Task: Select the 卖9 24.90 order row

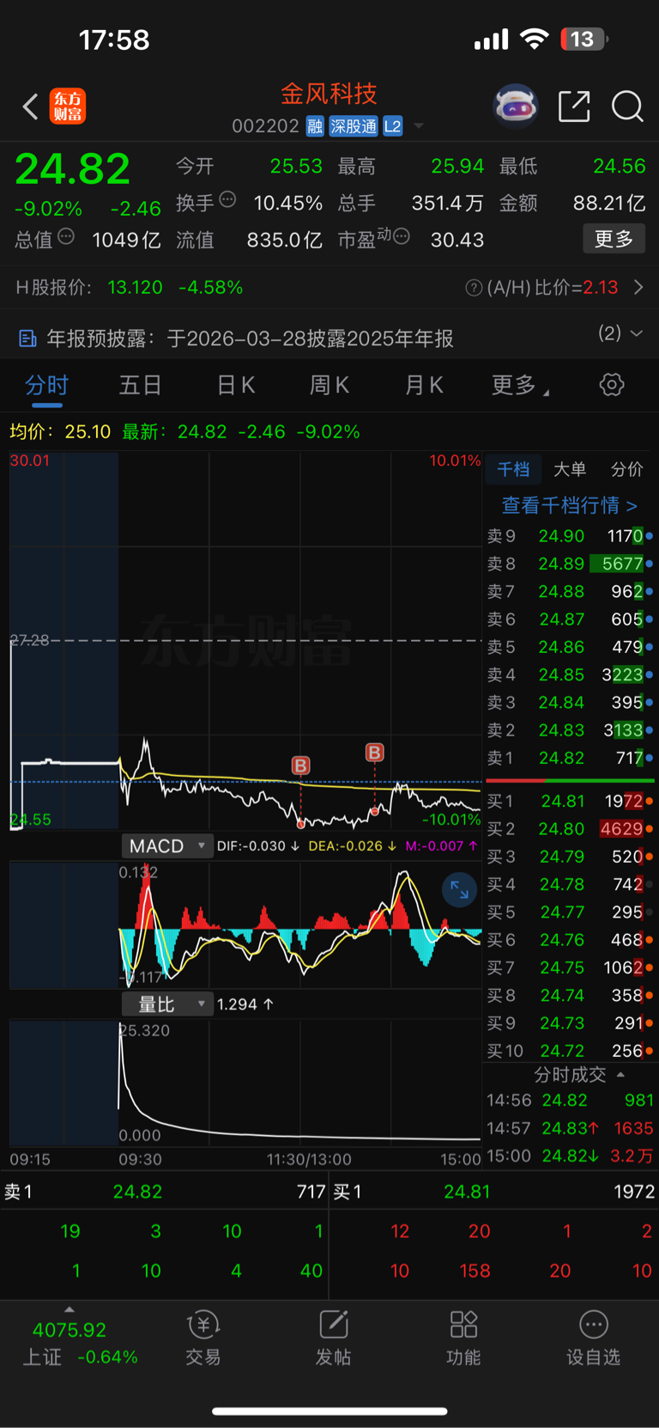Action: point(570,536)
